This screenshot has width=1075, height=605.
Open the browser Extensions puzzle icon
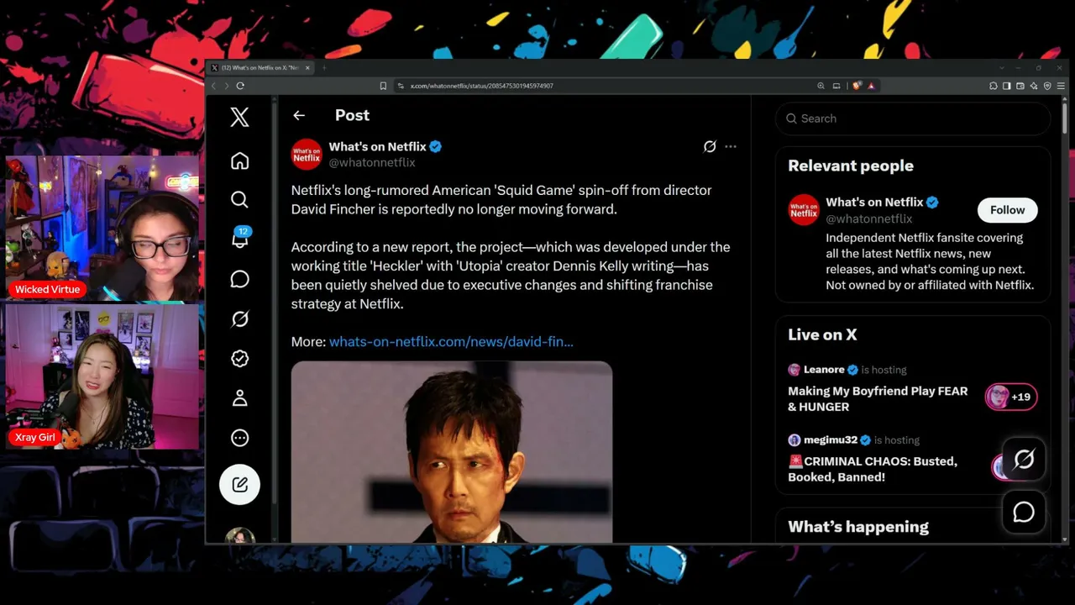pos(994,86)
